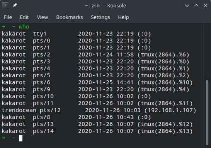Viewport: 211px width, 148px height.
Task: Click the terminal scrollbar handle
Action: click(x=207, y=112)
